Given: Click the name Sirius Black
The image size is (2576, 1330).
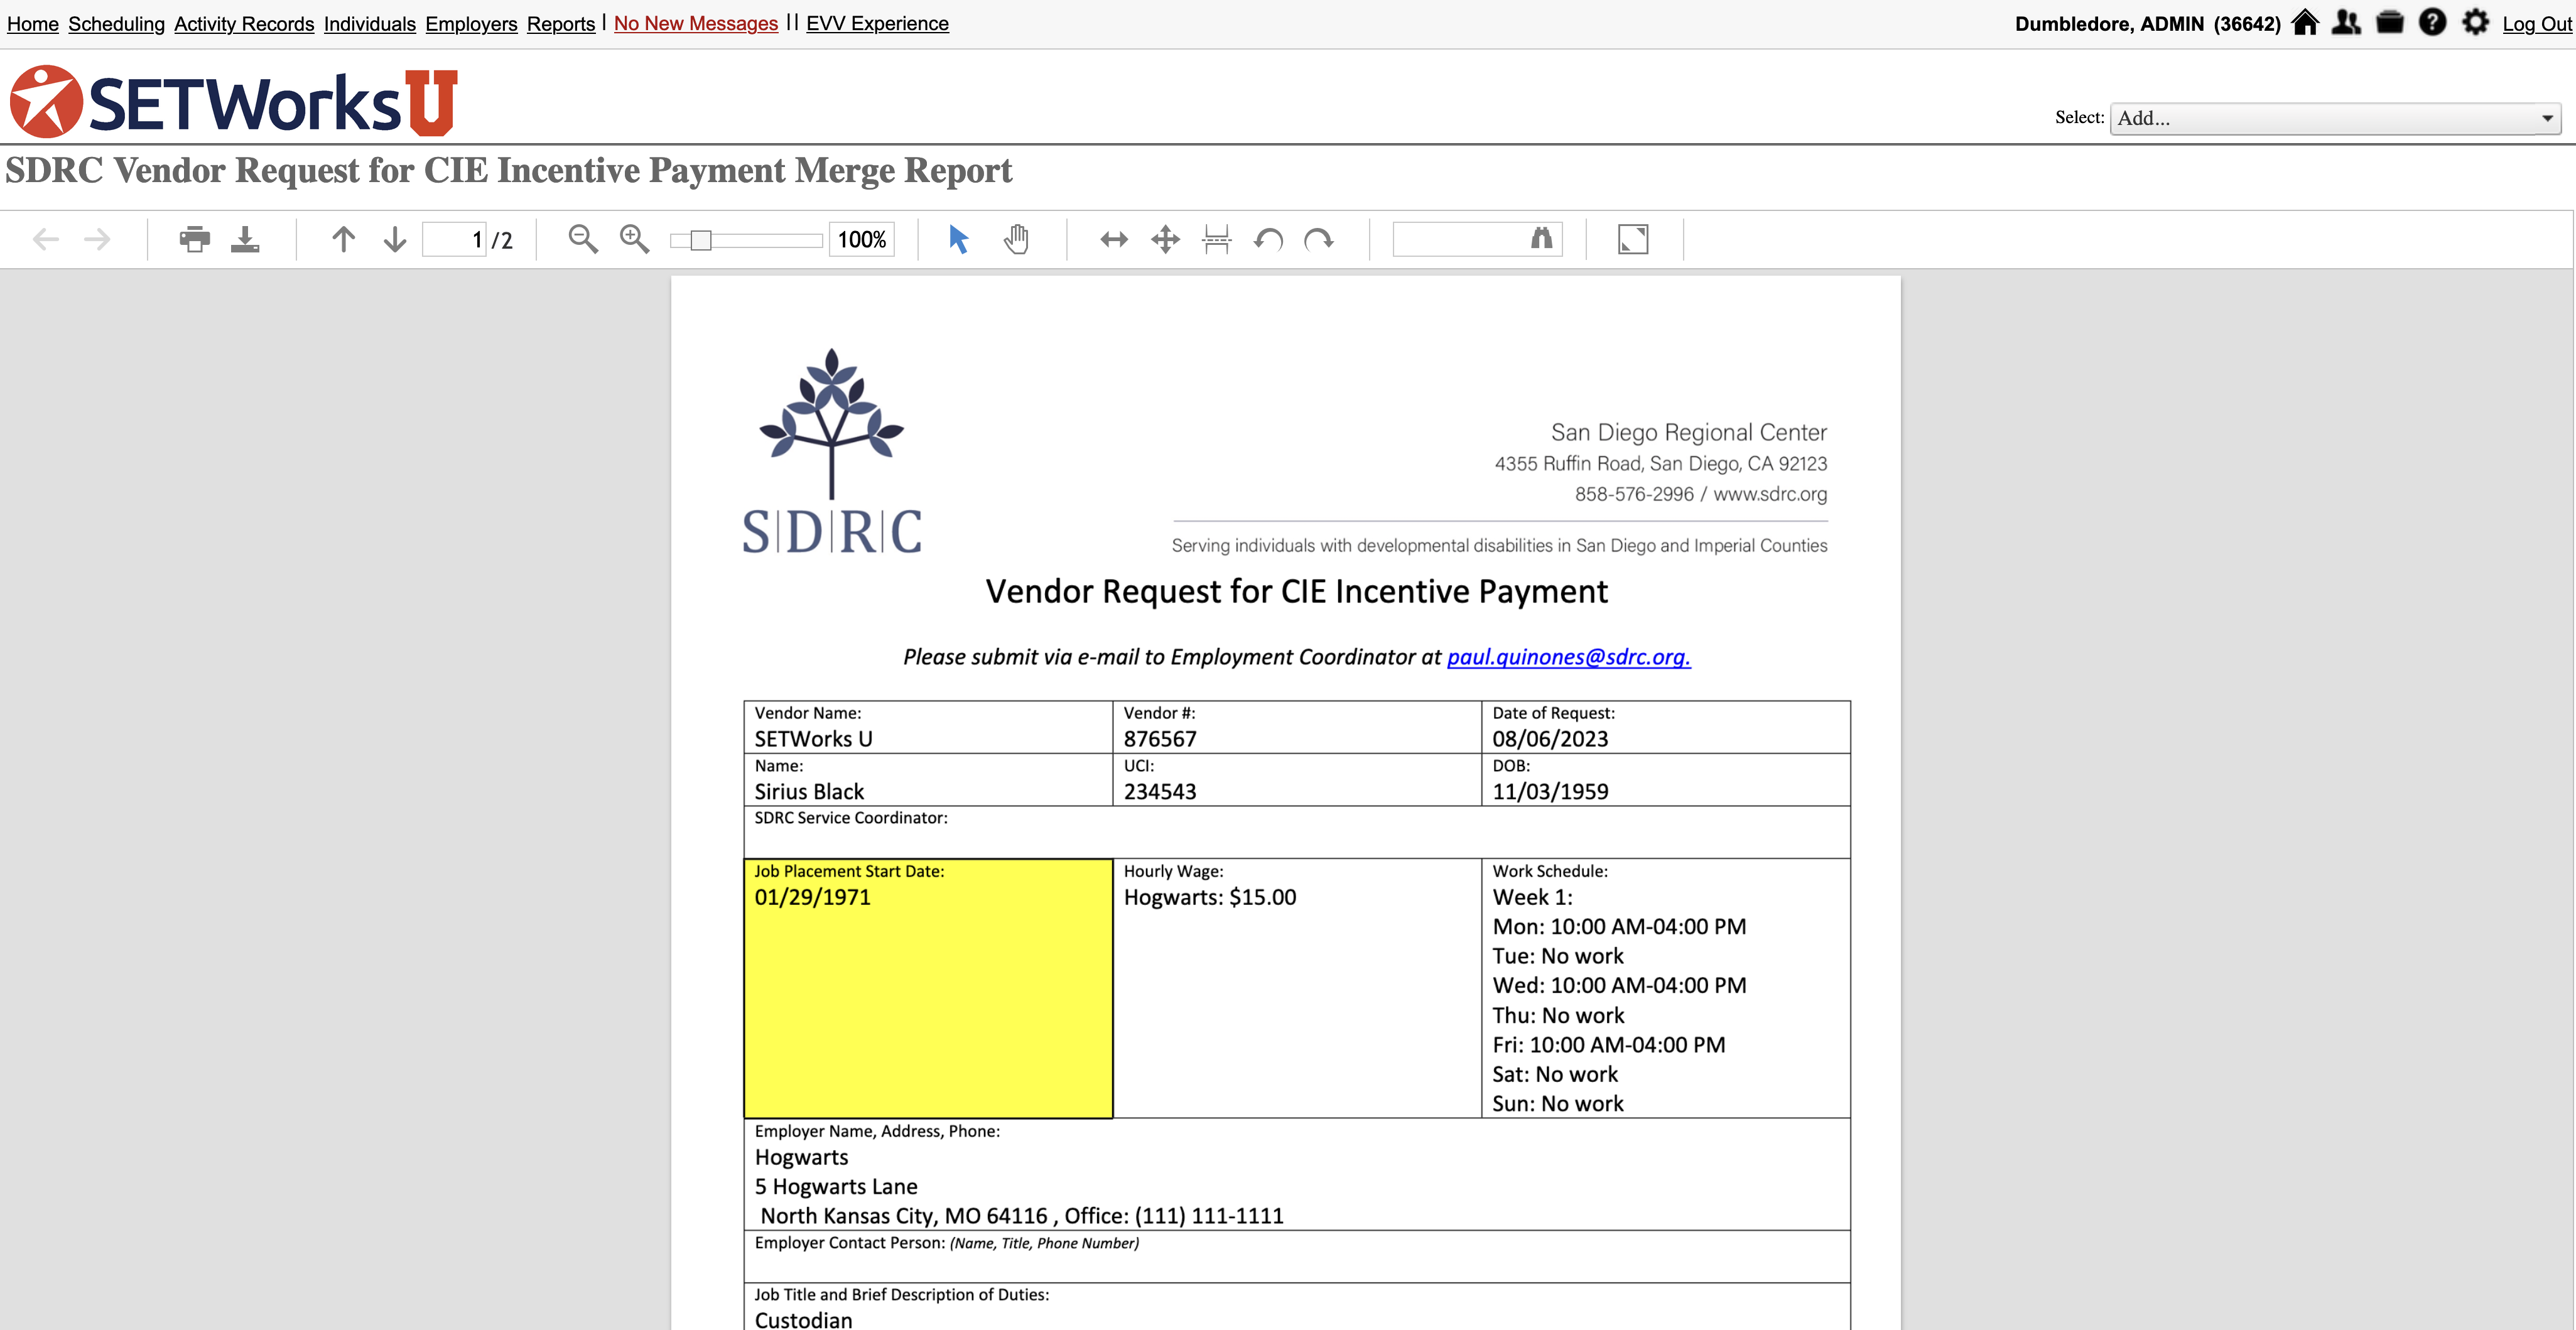Looking at the screenshot, I should 809,791.
